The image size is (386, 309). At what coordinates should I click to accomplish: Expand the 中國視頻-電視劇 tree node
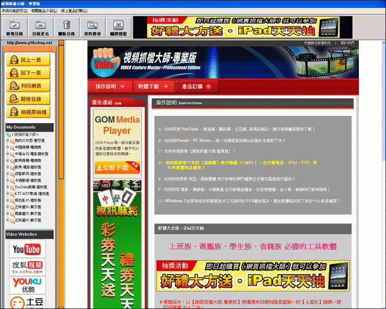[x=8, y=147]
